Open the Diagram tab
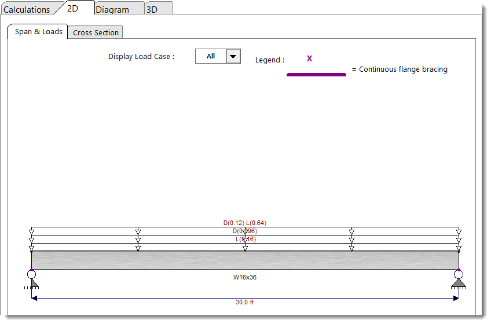This screenshot has width=491, height=324. [112, 9]
